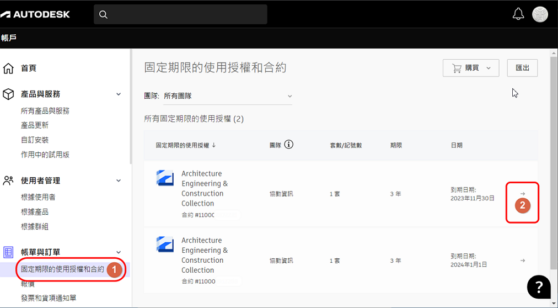Click 所有固定期限的使用授權 (2) heading

click(x=194, y=119)
